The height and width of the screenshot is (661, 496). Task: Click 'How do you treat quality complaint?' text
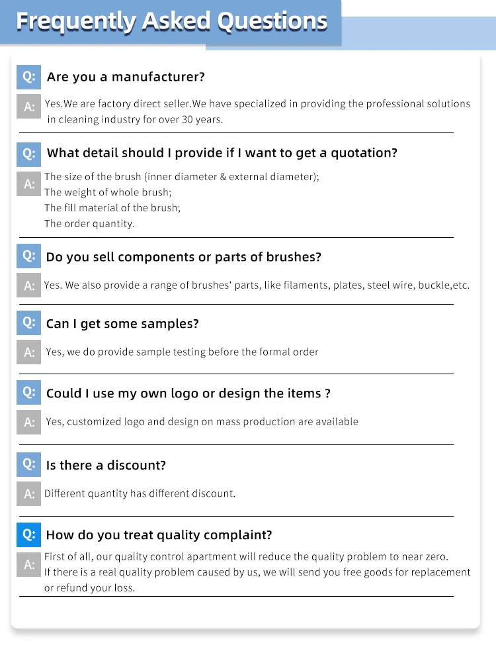click(x=159, y=534)
